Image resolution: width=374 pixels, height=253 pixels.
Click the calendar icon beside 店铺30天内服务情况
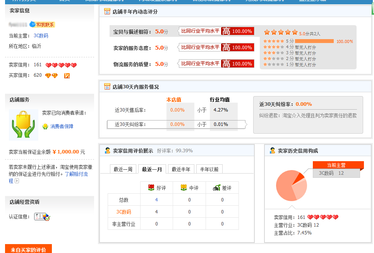click(107, 86)
